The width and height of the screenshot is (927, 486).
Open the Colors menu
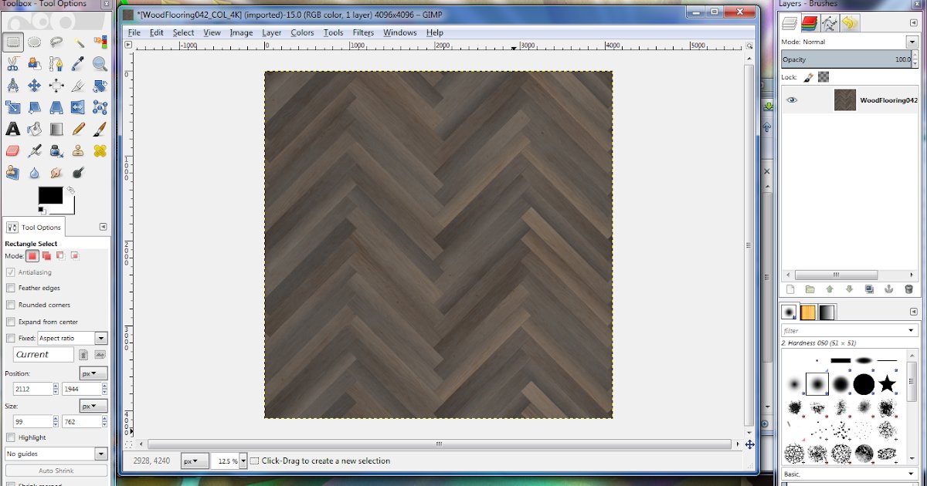[302, 32]
